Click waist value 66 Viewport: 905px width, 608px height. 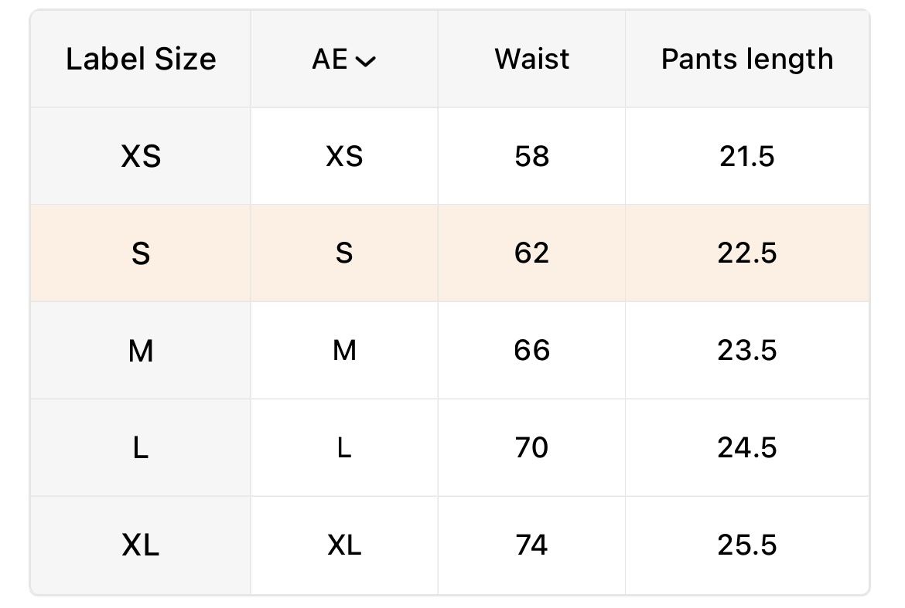pos(531,351)
